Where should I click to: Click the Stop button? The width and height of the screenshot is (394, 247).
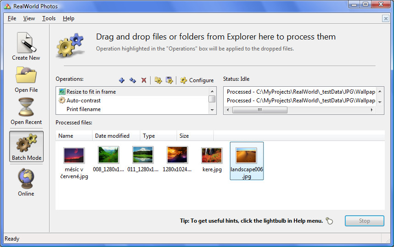364,221
